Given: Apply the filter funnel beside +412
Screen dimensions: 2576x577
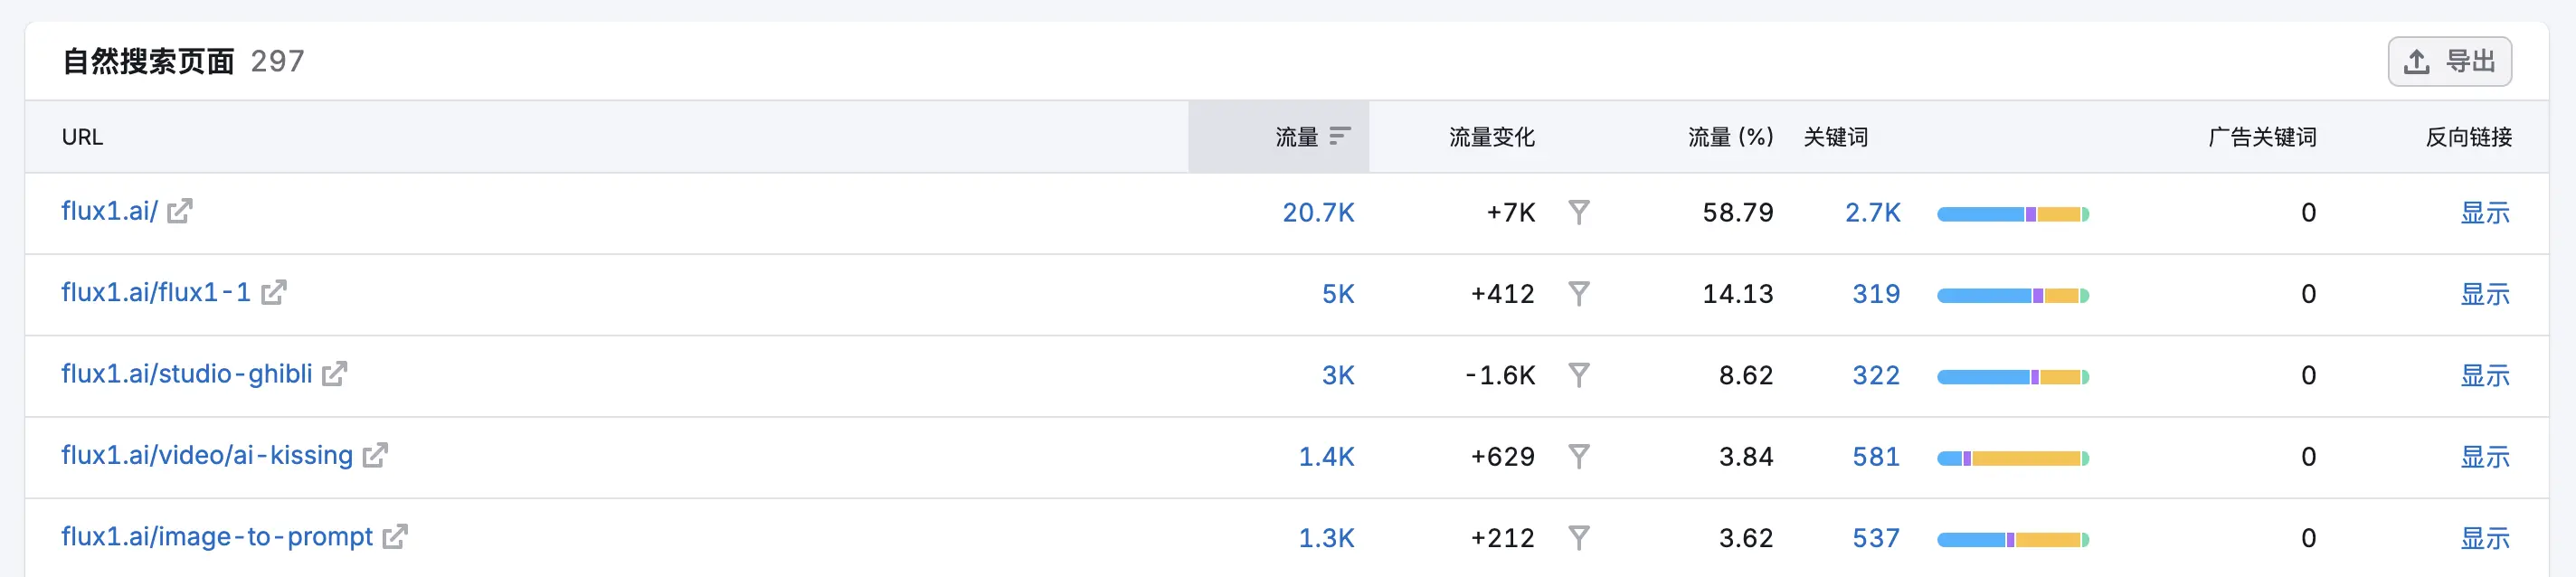Looking at the screenshot, I should [x=1579, y=294].
